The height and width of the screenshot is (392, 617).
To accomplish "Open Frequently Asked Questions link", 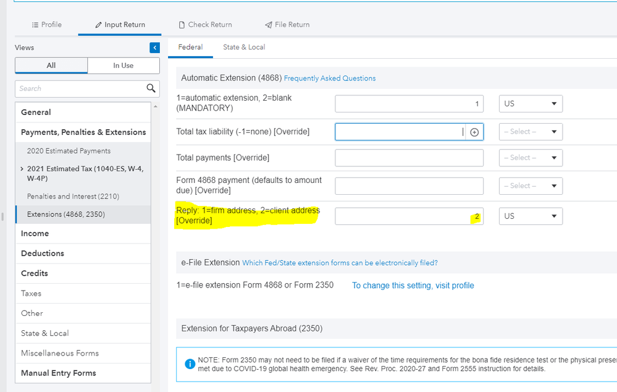I will (329, 79).
